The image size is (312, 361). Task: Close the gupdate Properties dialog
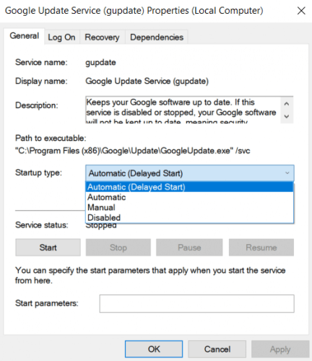pyautogui.click(x=301, y=11)
